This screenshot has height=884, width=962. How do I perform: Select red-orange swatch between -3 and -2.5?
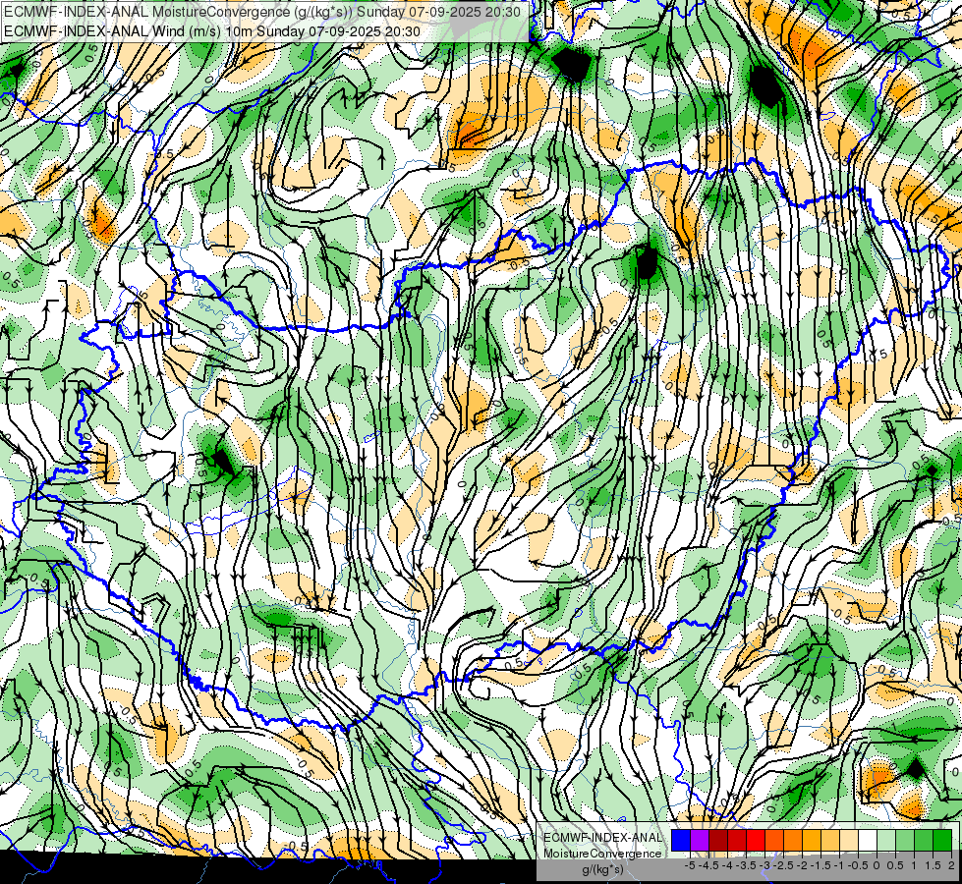click(774, 840)
